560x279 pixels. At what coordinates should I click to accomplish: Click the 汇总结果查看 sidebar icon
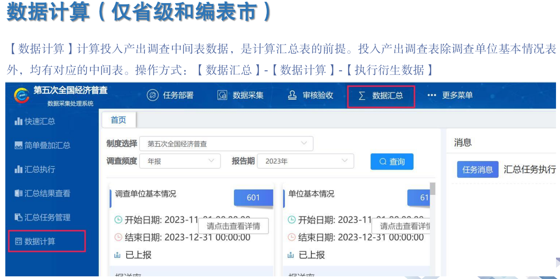tap(18, 193)
